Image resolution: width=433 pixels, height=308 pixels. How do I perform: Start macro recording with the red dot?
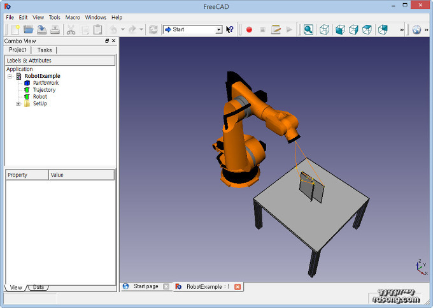point(249,29)
